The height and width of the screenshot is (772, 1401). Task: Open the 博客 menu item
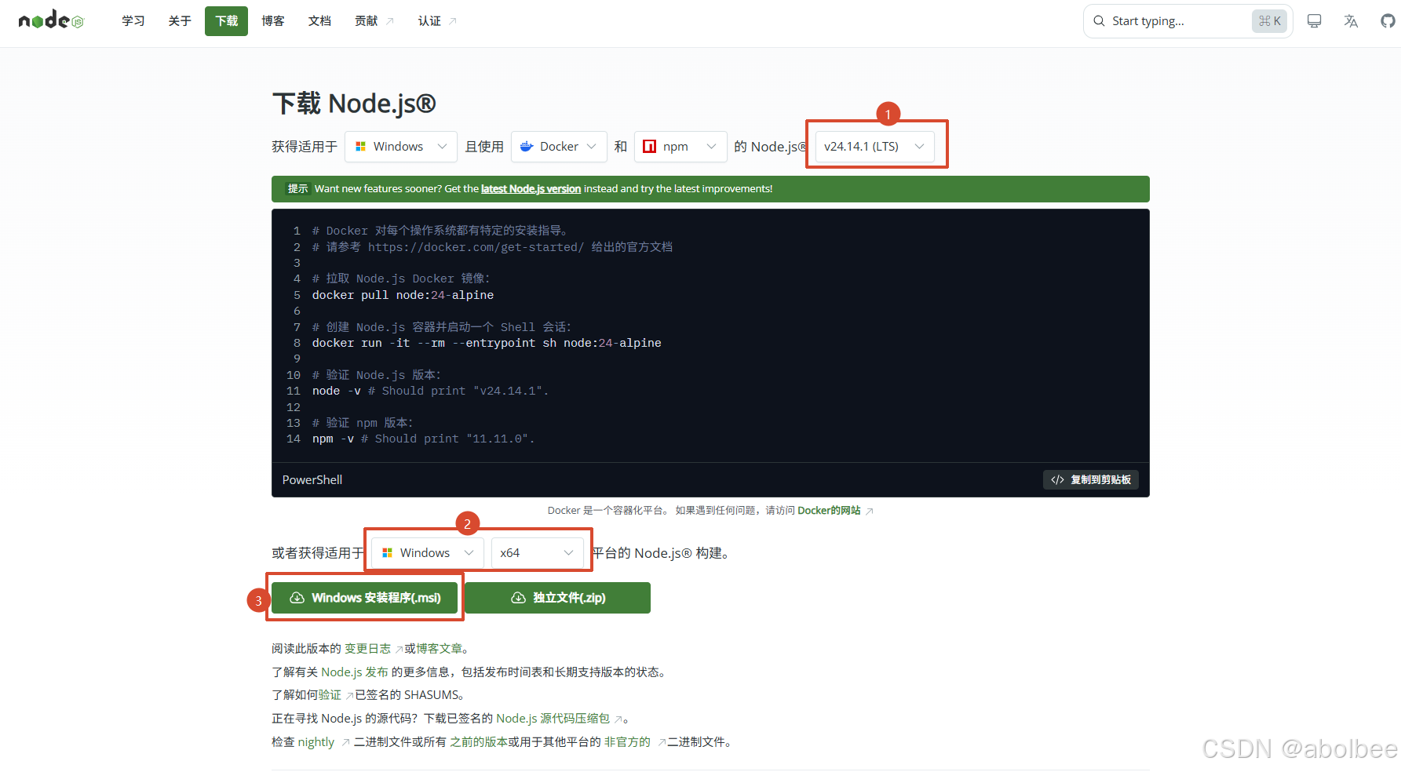(273, 21)
